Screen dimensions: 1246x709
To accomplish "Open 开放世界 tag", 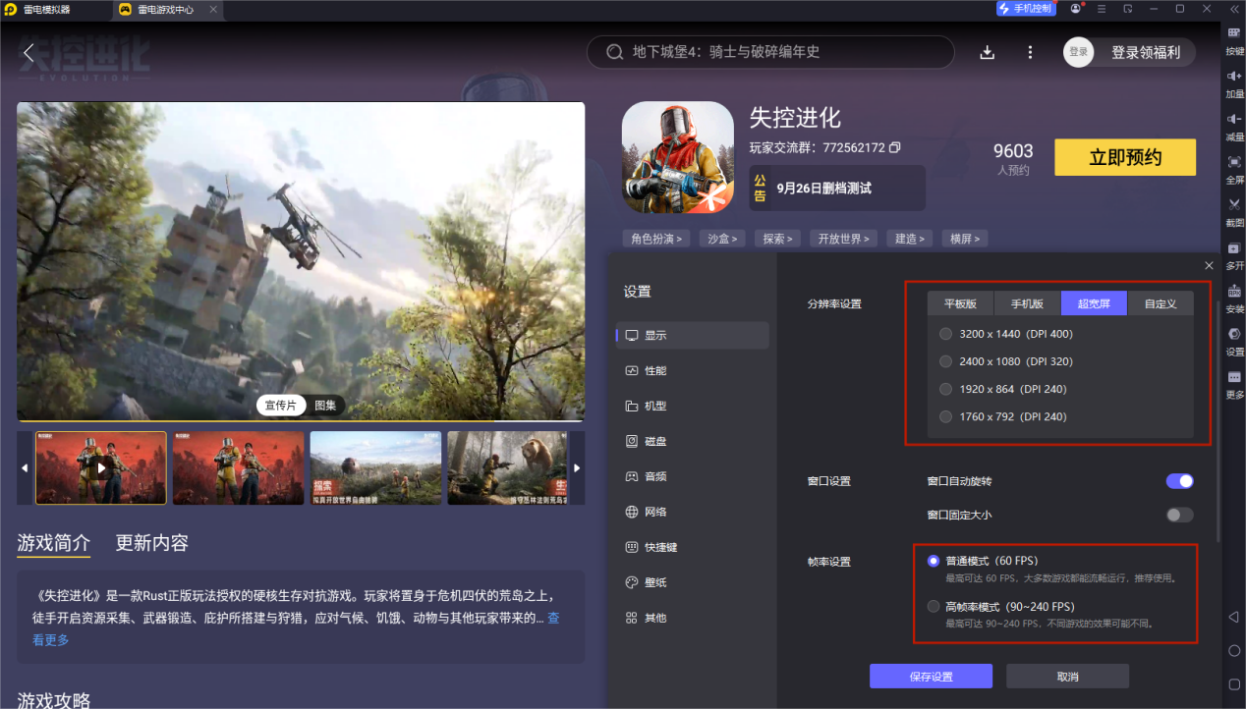I will coord(843,239).
